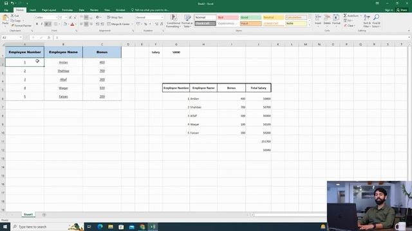Click the Sign in link
This screenshot has width=412, height=231.
(x=389, y=10)
